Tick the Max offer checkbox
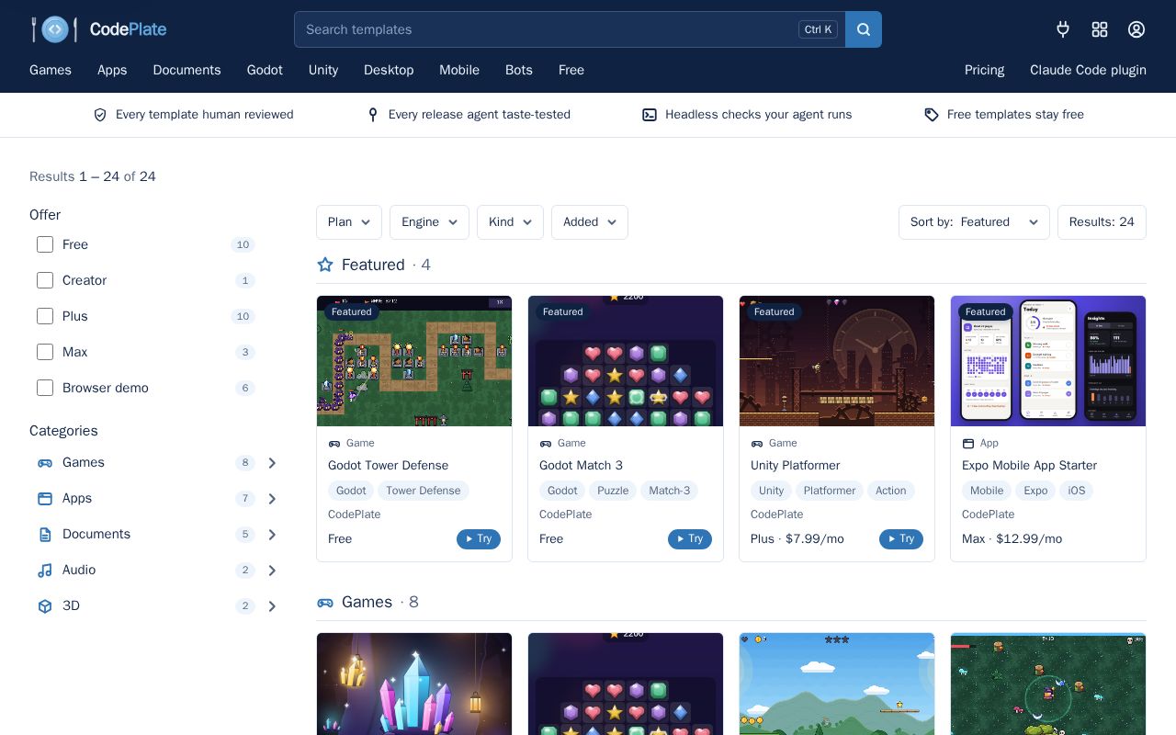This screenshot has height=735, width=1176. [x=45, y=352]
